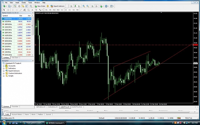Toggle chart Auto Scroll
This screenshot has height=125, width=200.
[92, 6]
